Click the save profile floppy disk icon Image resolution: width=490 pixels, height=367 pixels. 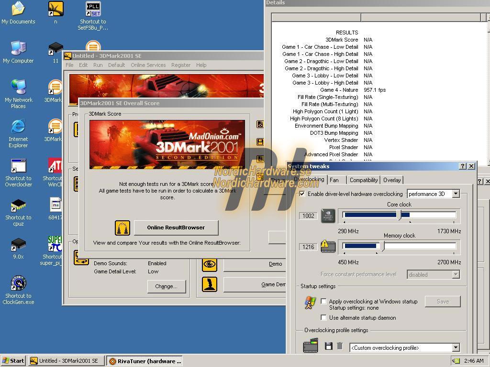328,346
